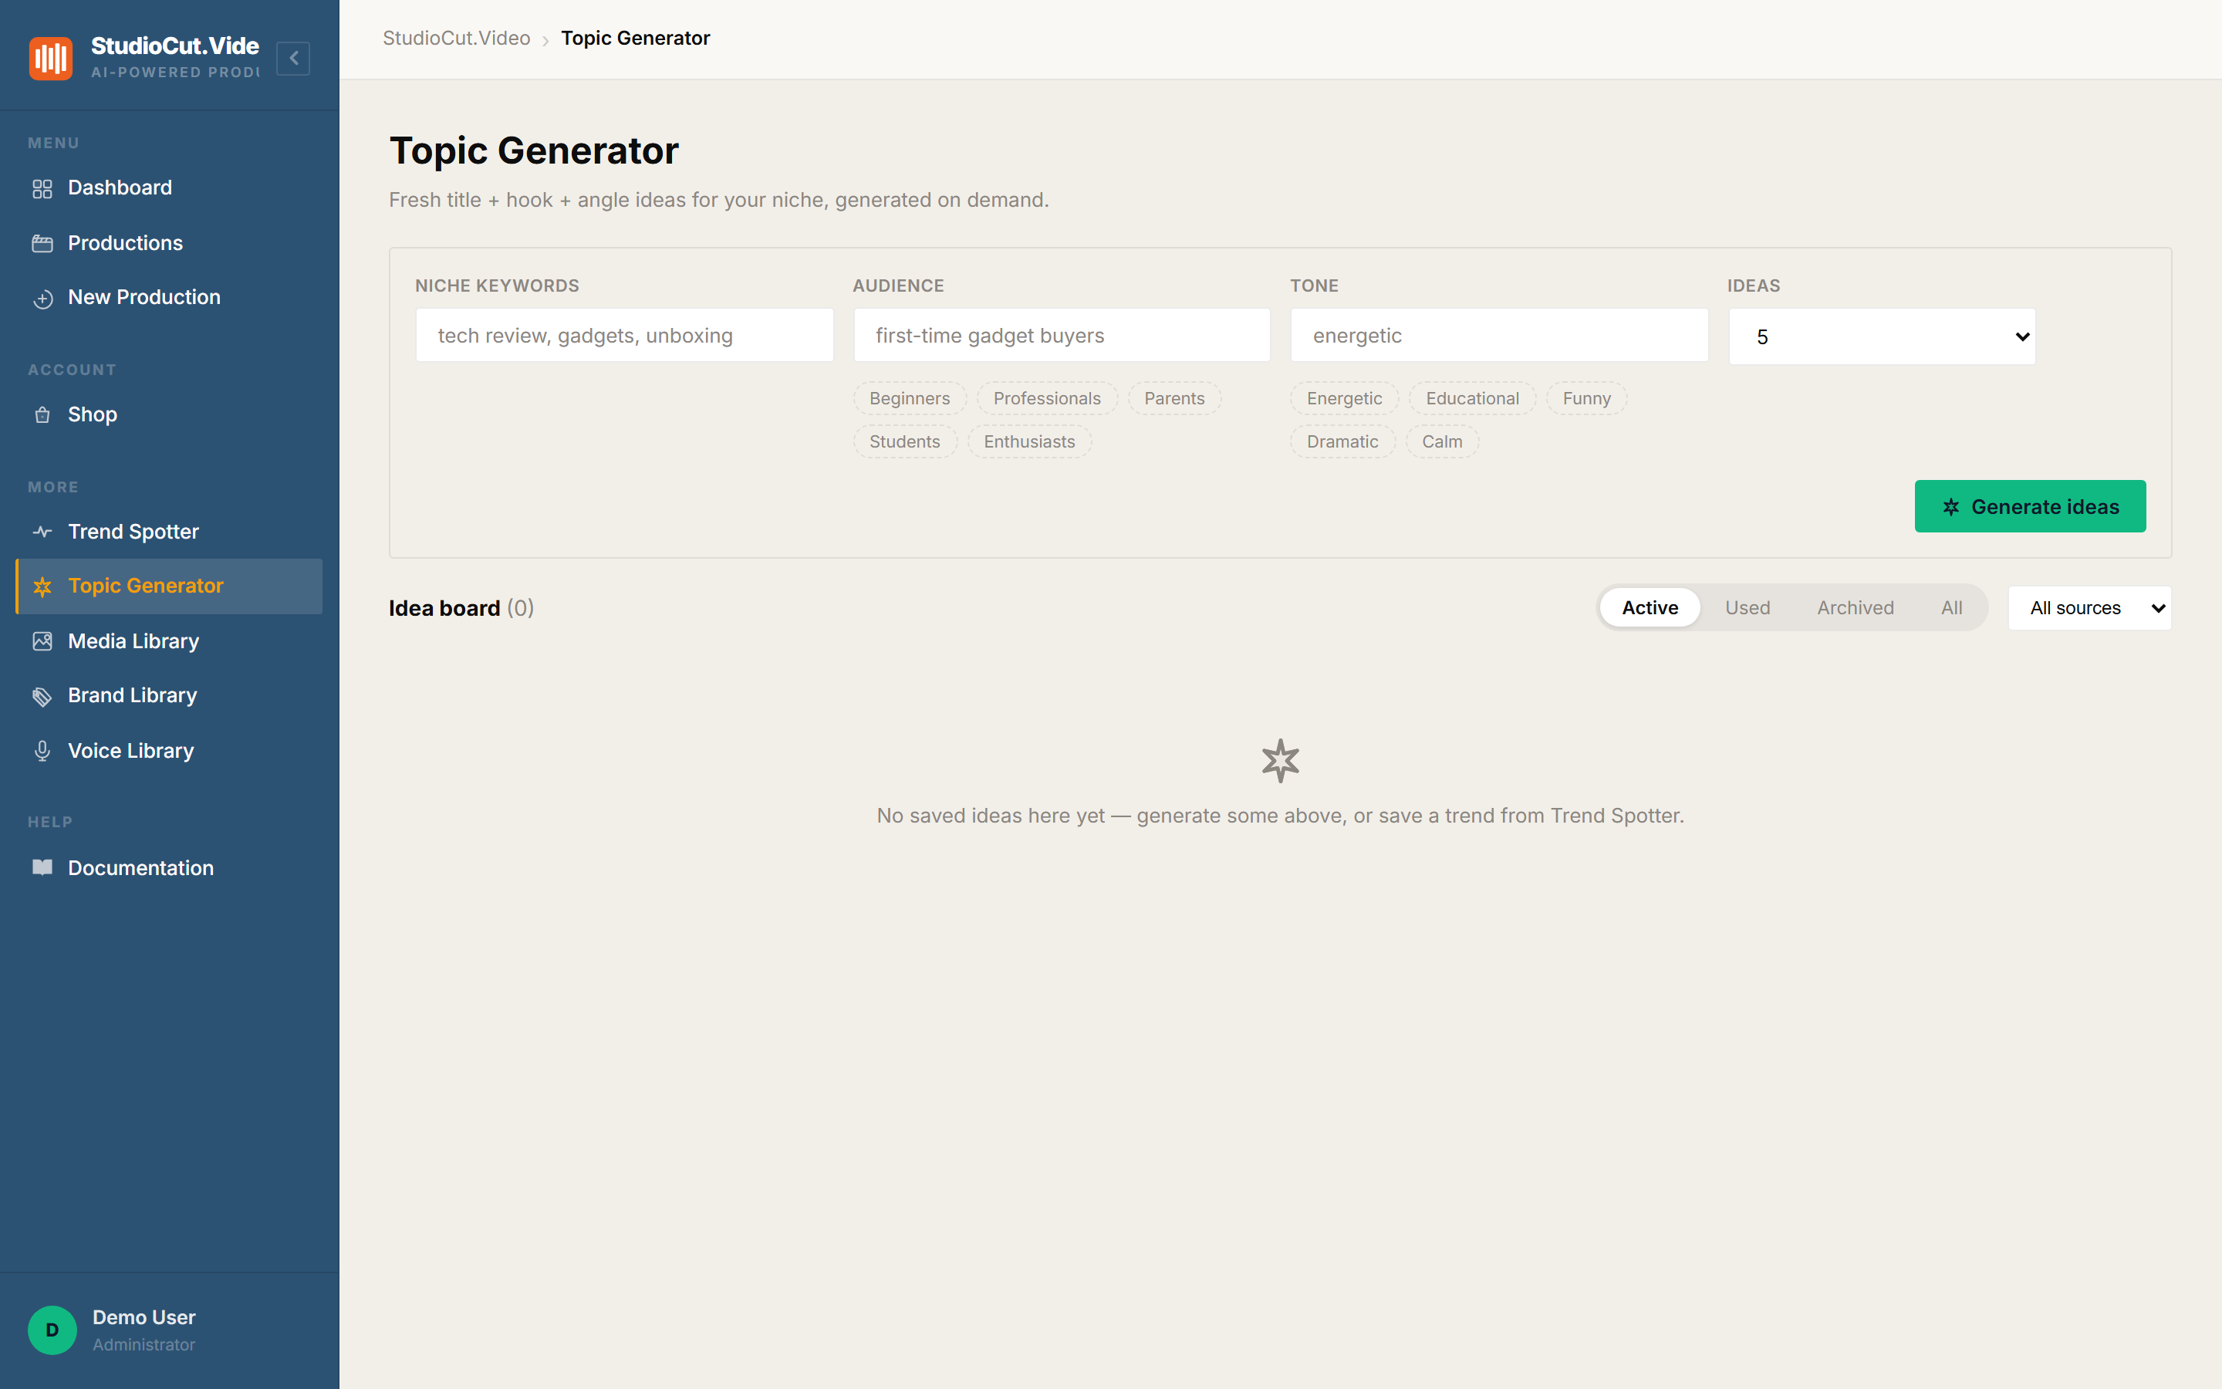Viewport: 2222px width, 1389px height.
Task: Select the Parents audience chip
Action: point(1174,399)
